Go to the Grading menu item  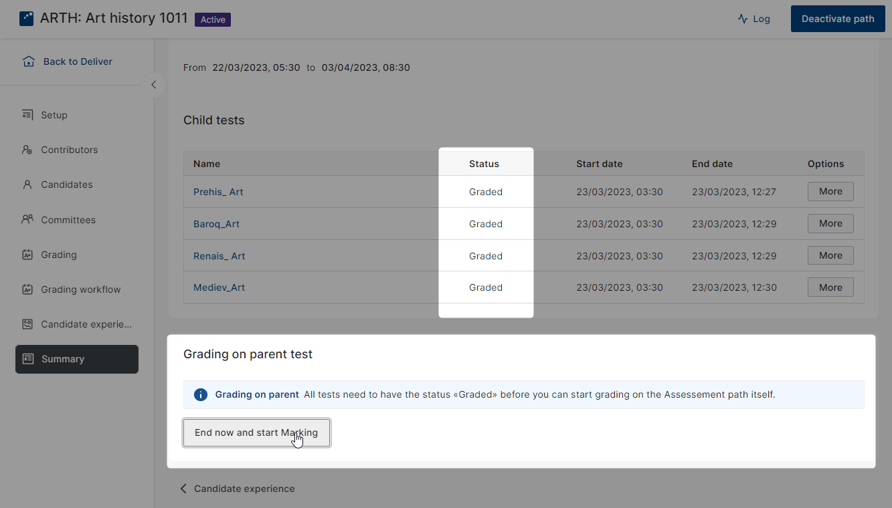59,255
